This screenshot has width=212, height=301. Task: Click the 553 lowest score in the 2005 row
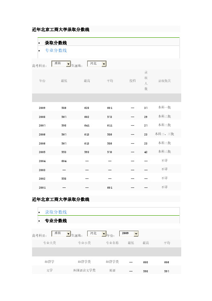tap(64, 152)
